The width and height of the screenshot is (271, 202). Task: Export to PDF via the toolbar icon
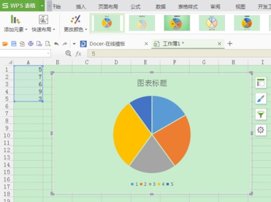pyautogui.click(x=22, y=44)
